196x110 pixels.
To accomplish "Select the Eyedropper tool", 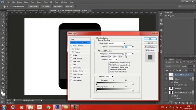I will (3, 34).
